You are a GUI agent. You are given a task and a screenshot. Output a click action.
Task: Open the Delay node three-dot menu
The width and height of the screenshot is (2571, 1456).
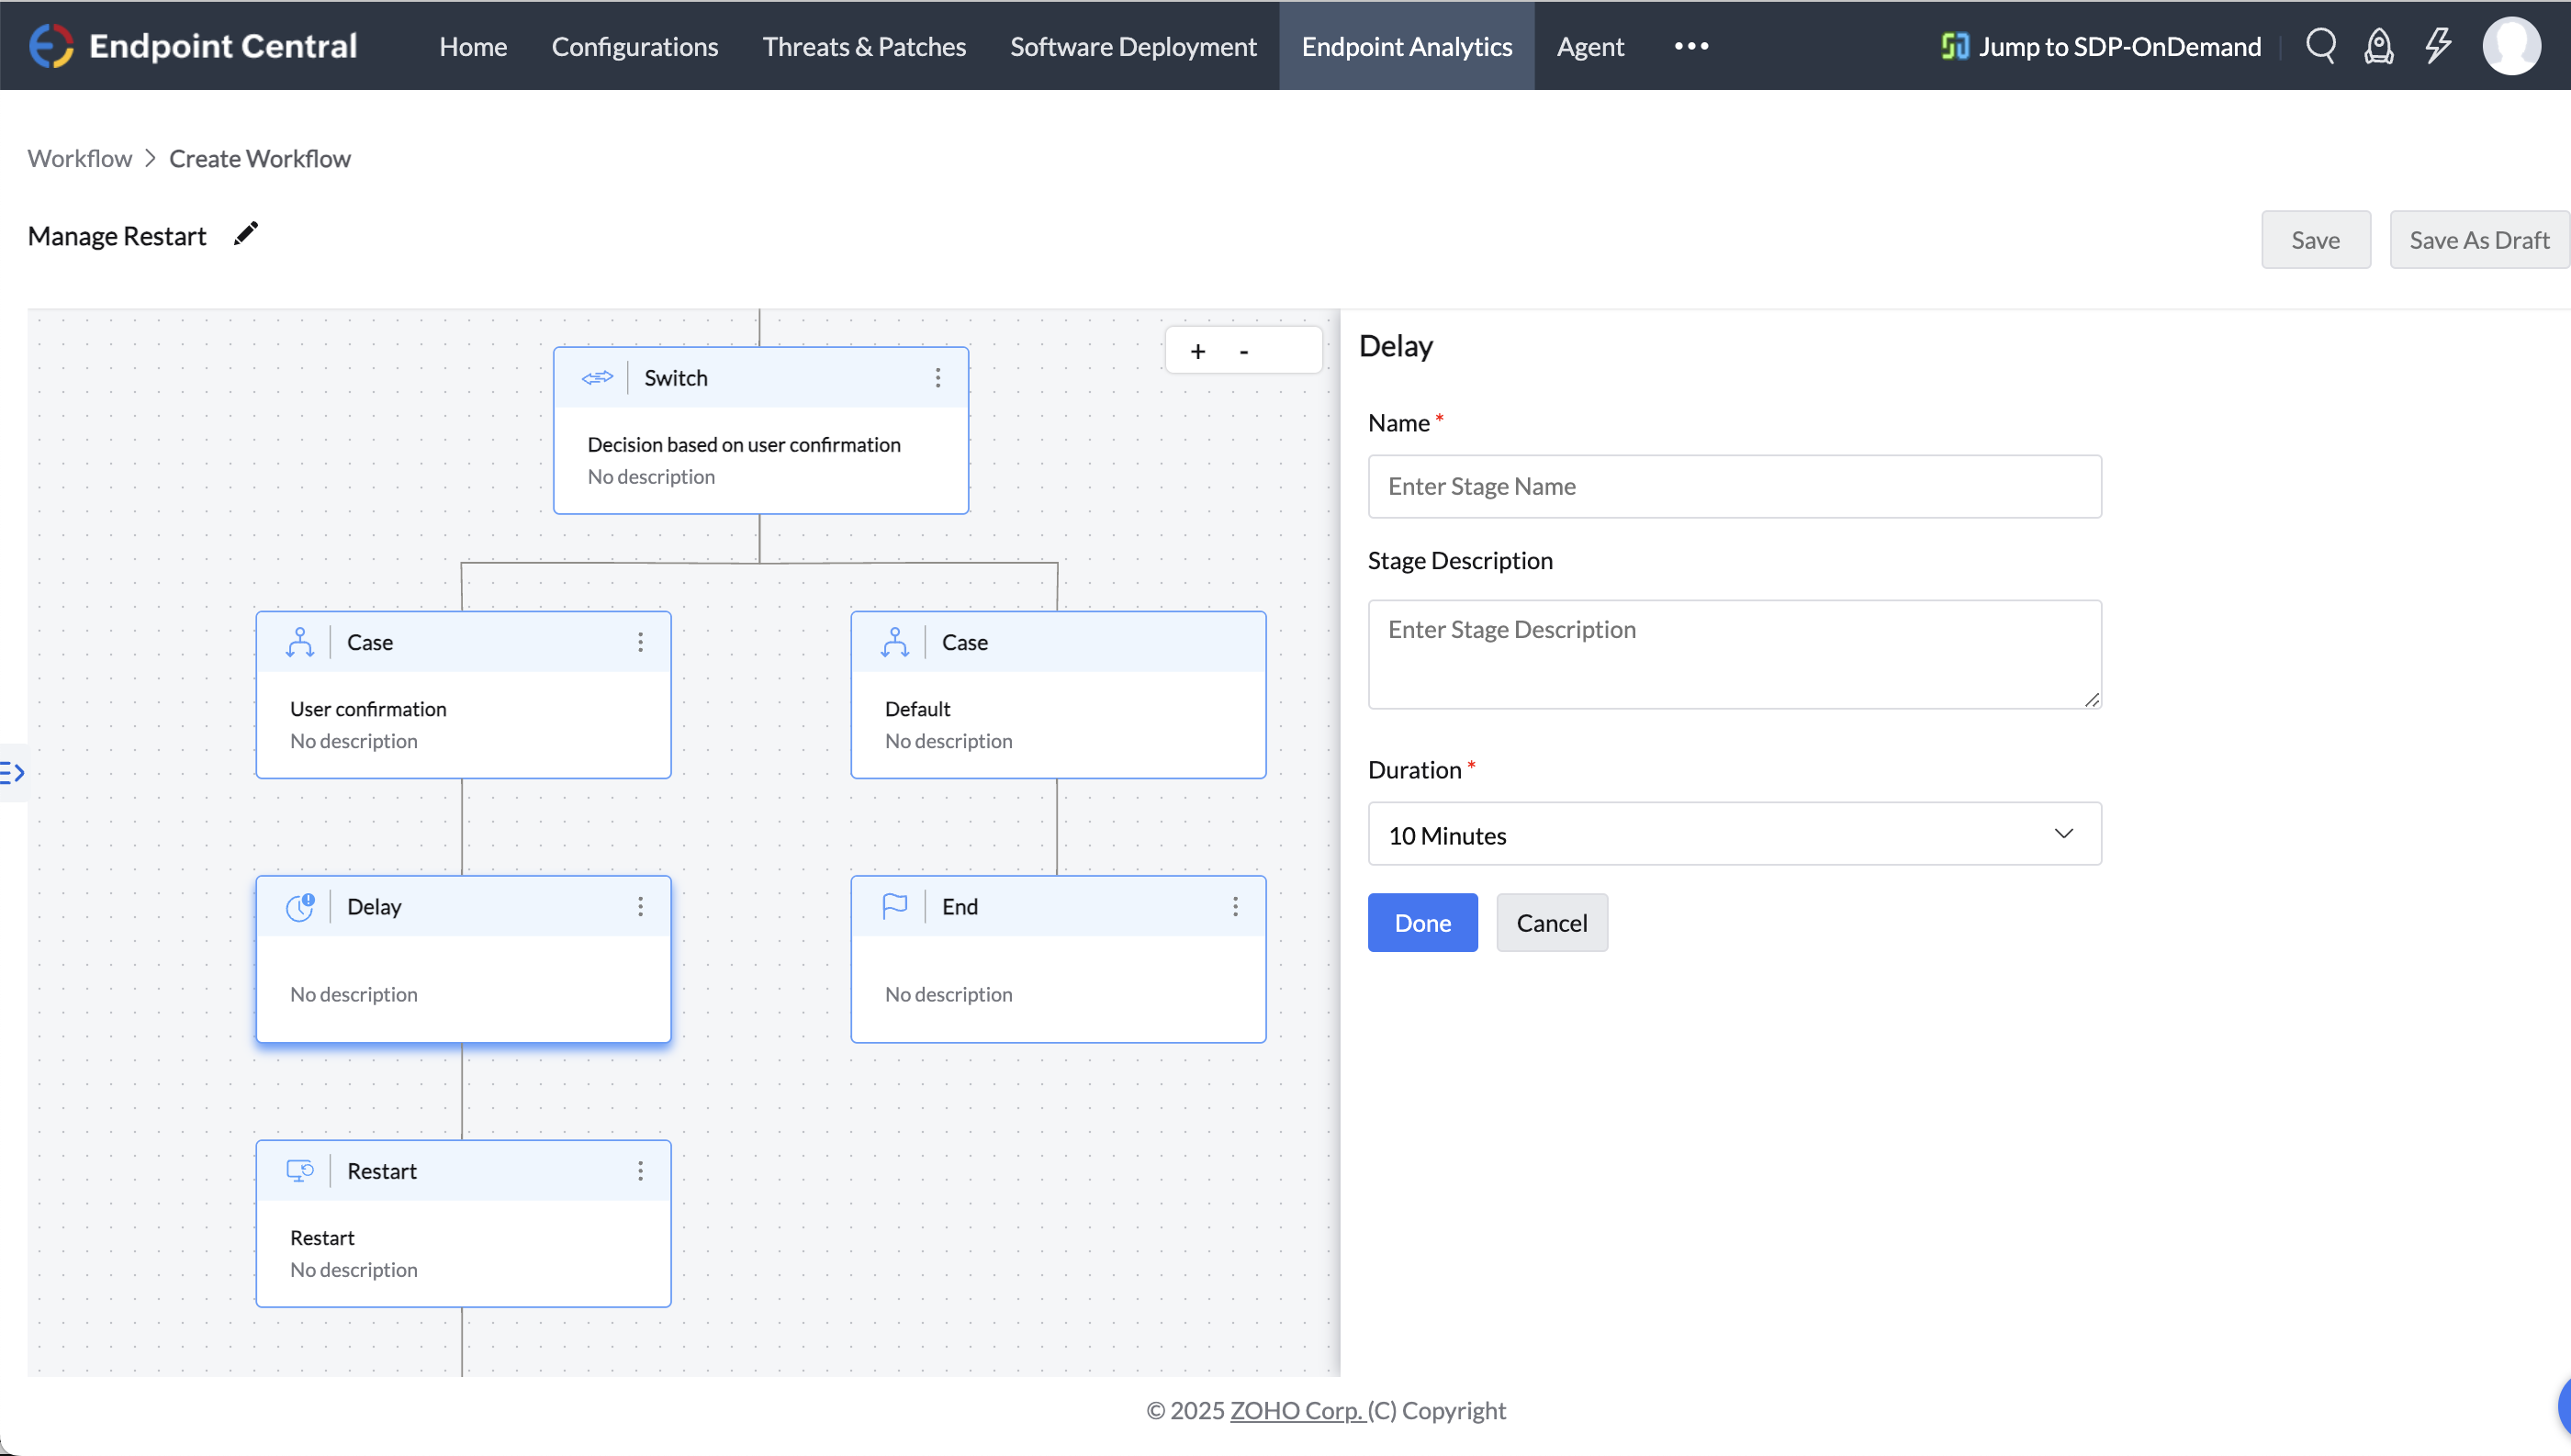[x=641, y=907]
